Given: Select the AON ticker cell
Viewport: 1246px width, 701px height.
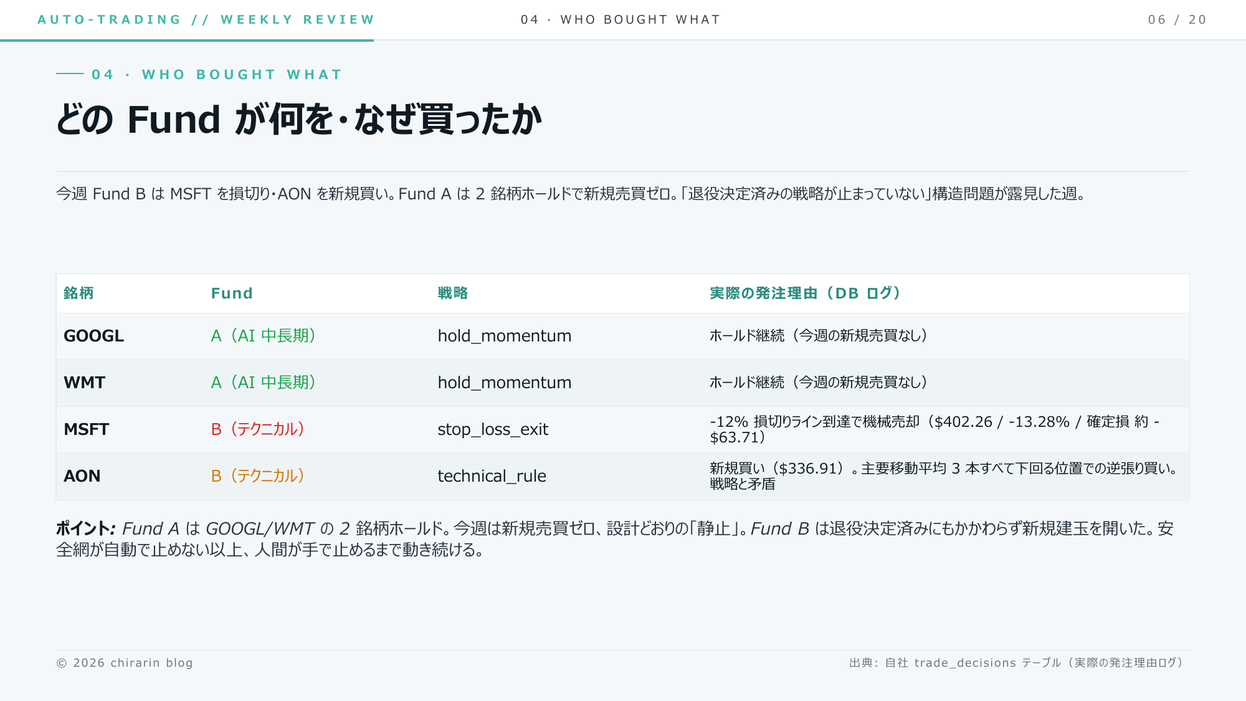Looking at the screenshot, I should 82,476.
